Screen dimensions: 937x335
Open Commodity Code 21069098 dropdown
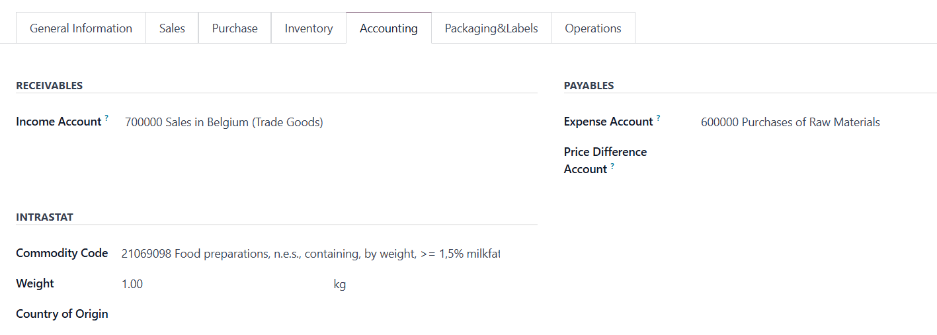(311, 254)
